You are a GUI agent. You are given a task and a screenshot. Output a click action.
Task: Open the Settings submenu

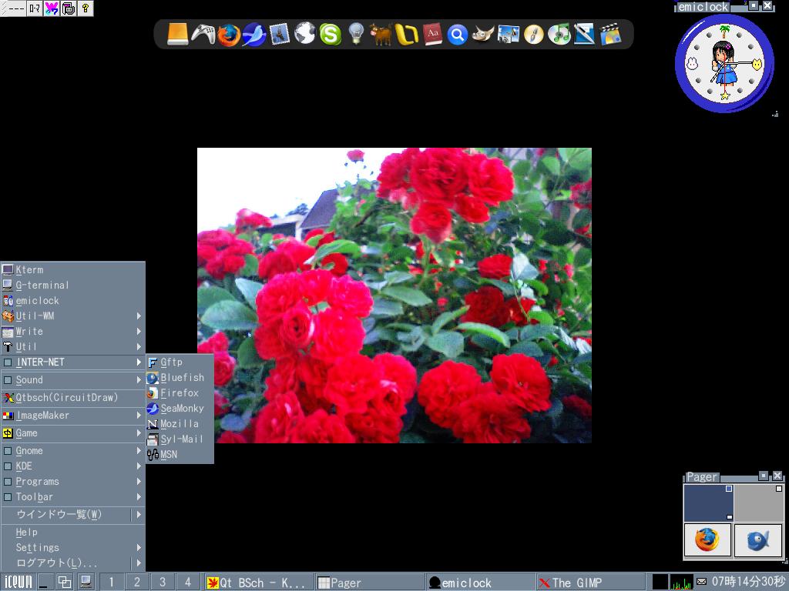tap(72, 548)
